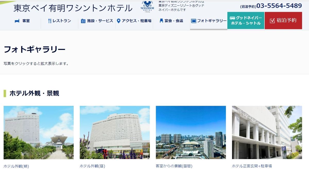Click the building icon for 施設・サービス
The width and height of the screenshot is (309, 183).
83,21
